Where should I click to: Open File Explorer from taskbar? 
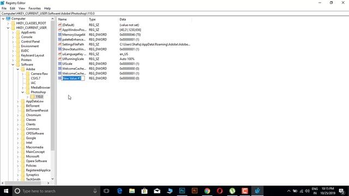tap(132, 191)
